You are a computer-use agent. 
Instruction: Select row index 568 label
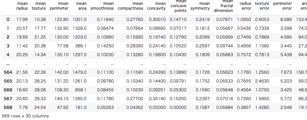(x=8, y=108)
